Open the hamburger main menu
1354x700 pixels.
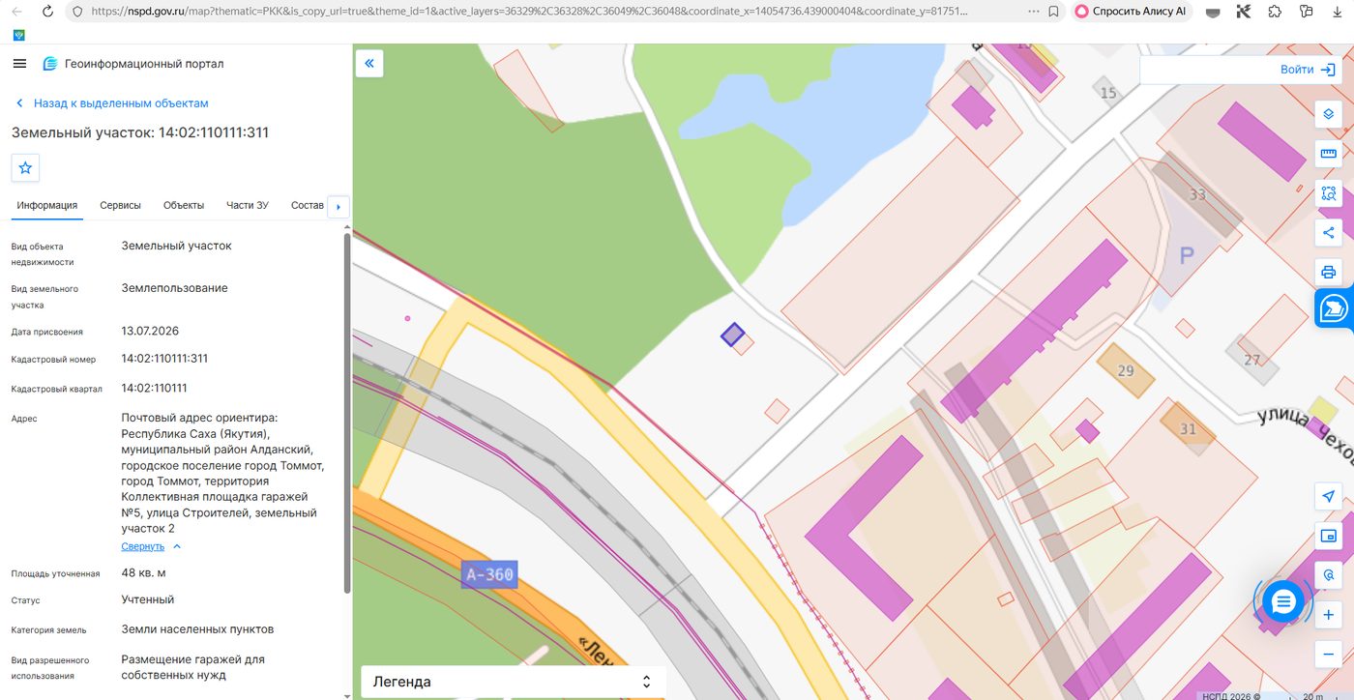(x=19, y=64)
